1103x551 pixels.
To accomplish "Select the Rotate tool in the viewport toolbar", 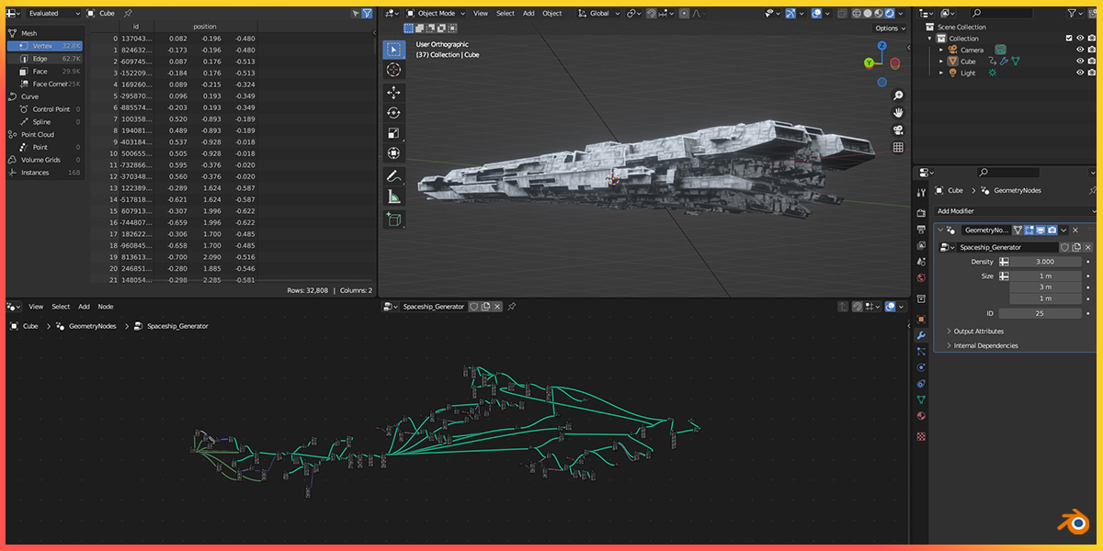I will pyautogui.click(x=393, y=111).
